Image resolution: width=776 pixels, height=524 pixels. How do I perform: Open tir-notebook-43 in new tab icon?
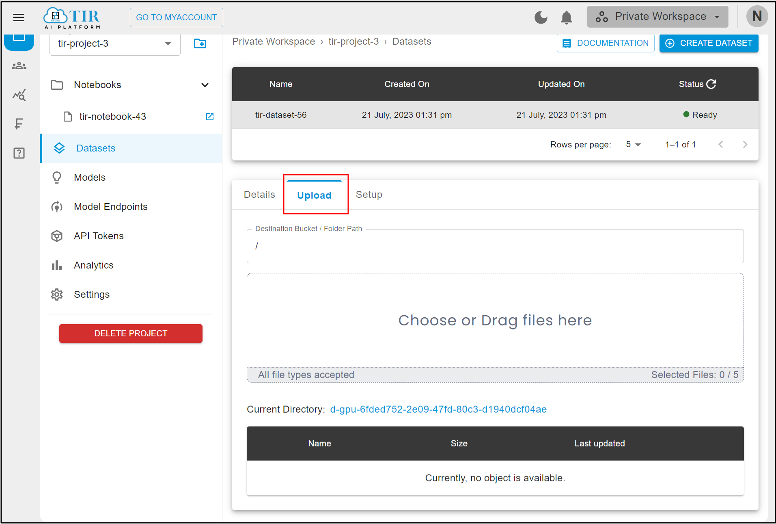click(x=210, y=117)
